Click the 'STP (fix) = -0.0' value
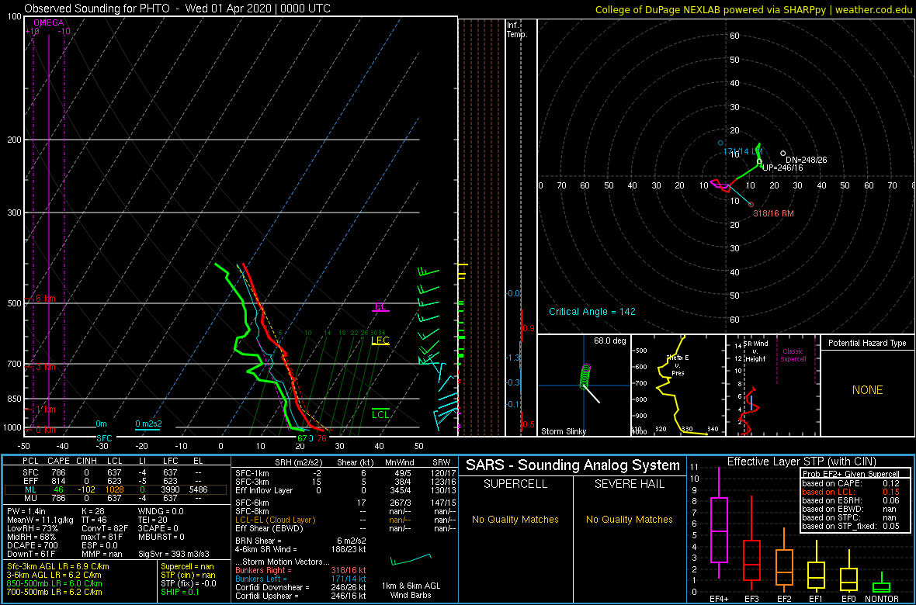 190,583
